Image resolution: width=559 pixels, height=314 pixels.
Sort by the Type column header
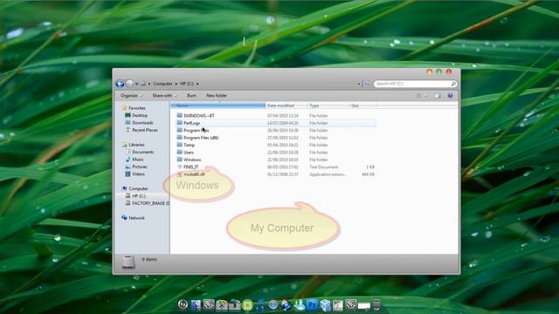[328, 106]
